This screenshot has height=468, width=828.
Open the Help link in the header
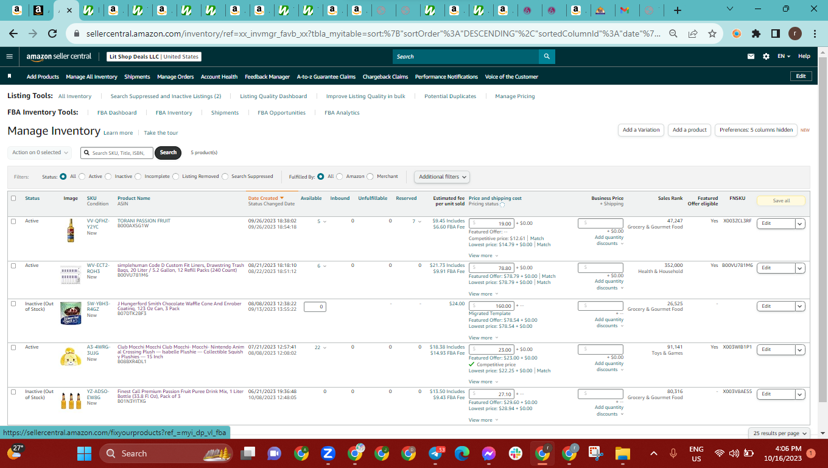click(804, 57)
